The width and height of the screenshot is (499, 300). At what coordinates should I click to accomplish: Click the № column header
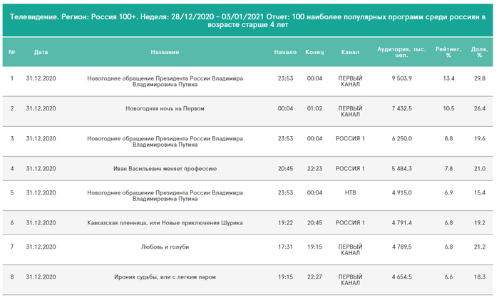pyautogui.click(x=12, y=52)
